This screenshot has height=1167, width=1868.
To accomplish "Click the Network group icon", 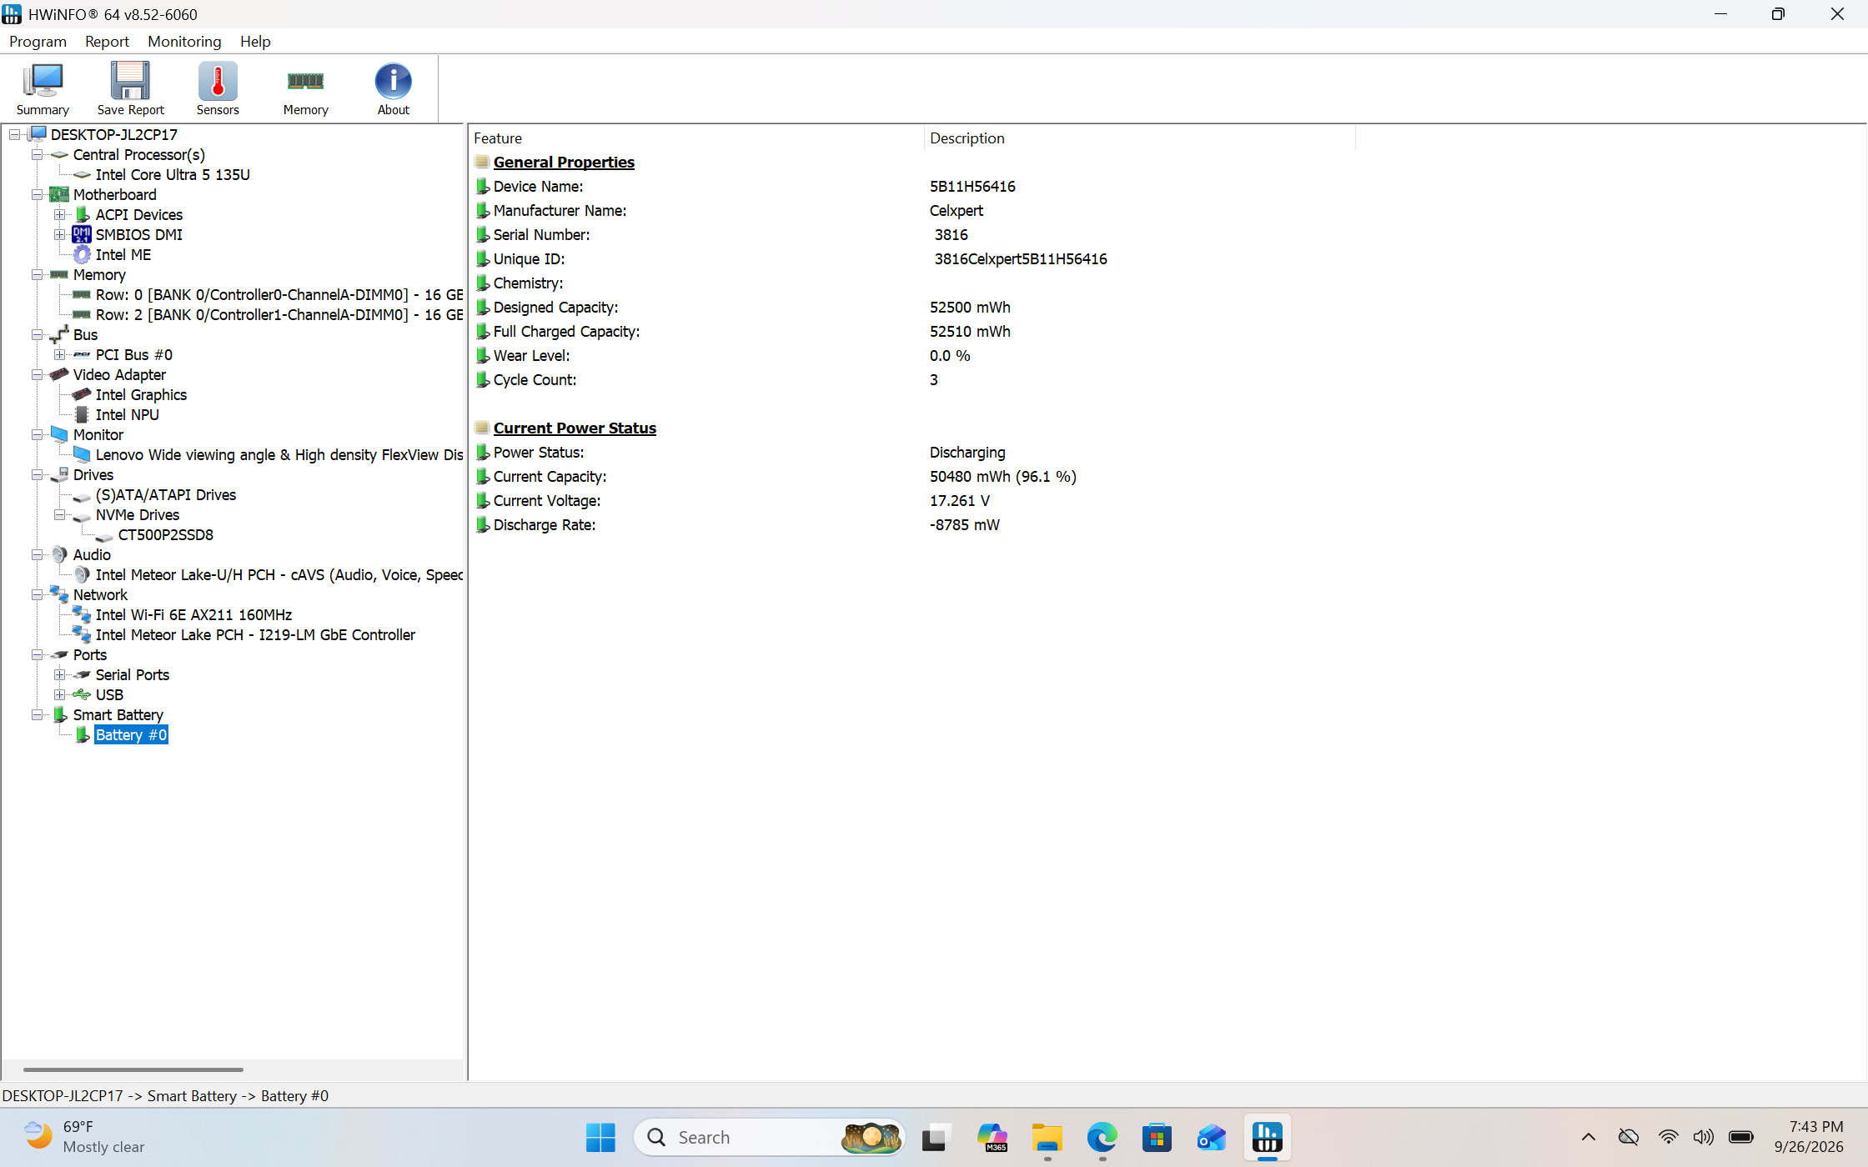I will (59, 594).
